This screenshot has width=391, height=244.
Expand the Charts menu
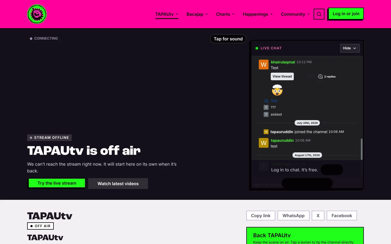pyautogui.click(x=225, y=14)
